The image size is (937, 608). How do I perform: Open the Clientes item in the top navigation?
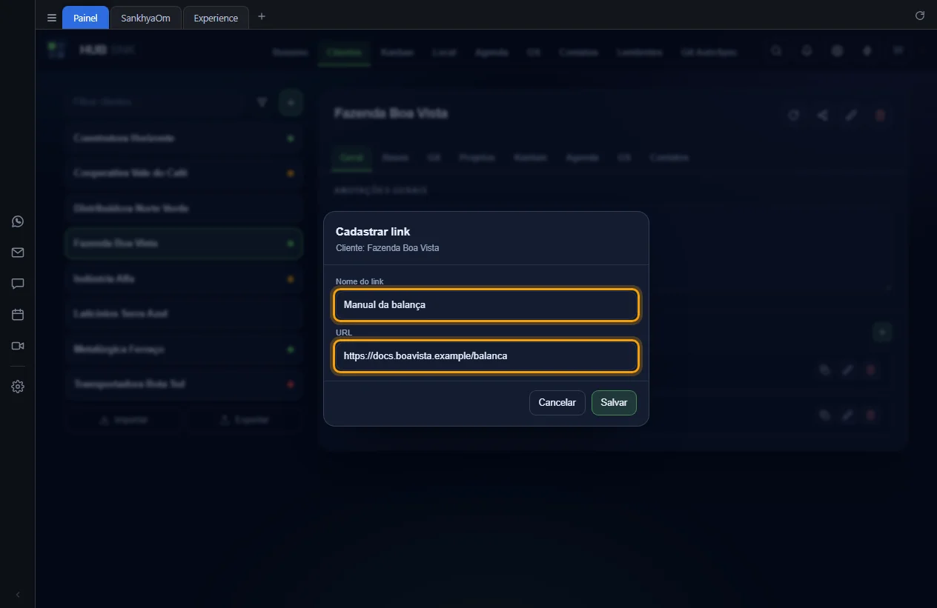click(x=344, y=53)
